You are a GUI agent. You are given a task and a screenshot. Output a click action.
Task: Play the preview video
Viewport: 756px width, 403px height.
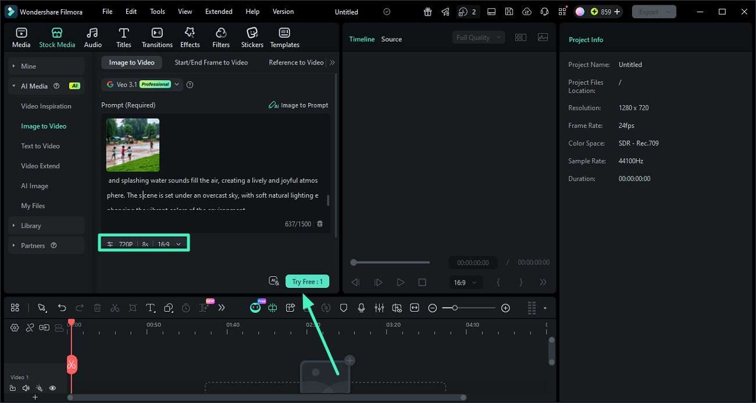pyautogui.click(x=400, y=282)
